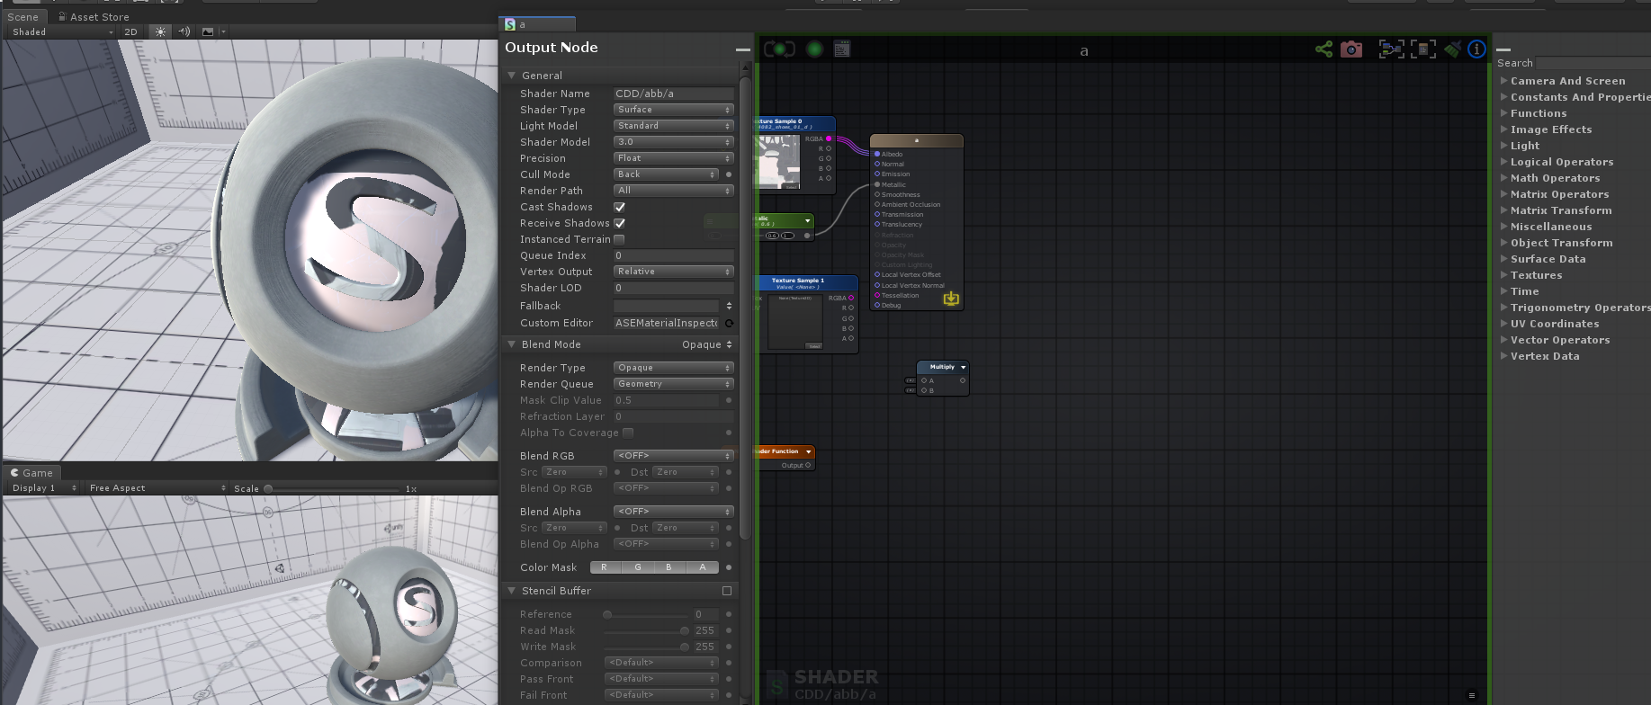
Task: Open the shader code editor icon
Action: point(842,49)
